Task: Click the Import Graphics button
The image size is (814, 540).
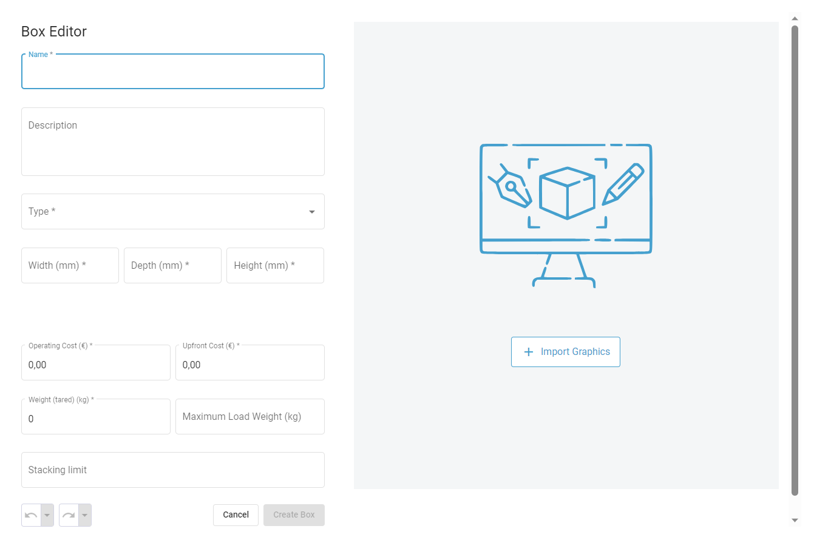Action: tap(565, 352)
